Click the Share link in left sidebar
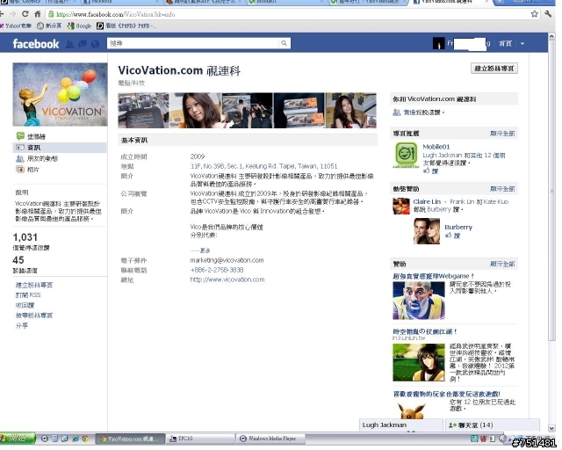The image size is (562, 450). [21, 325]
